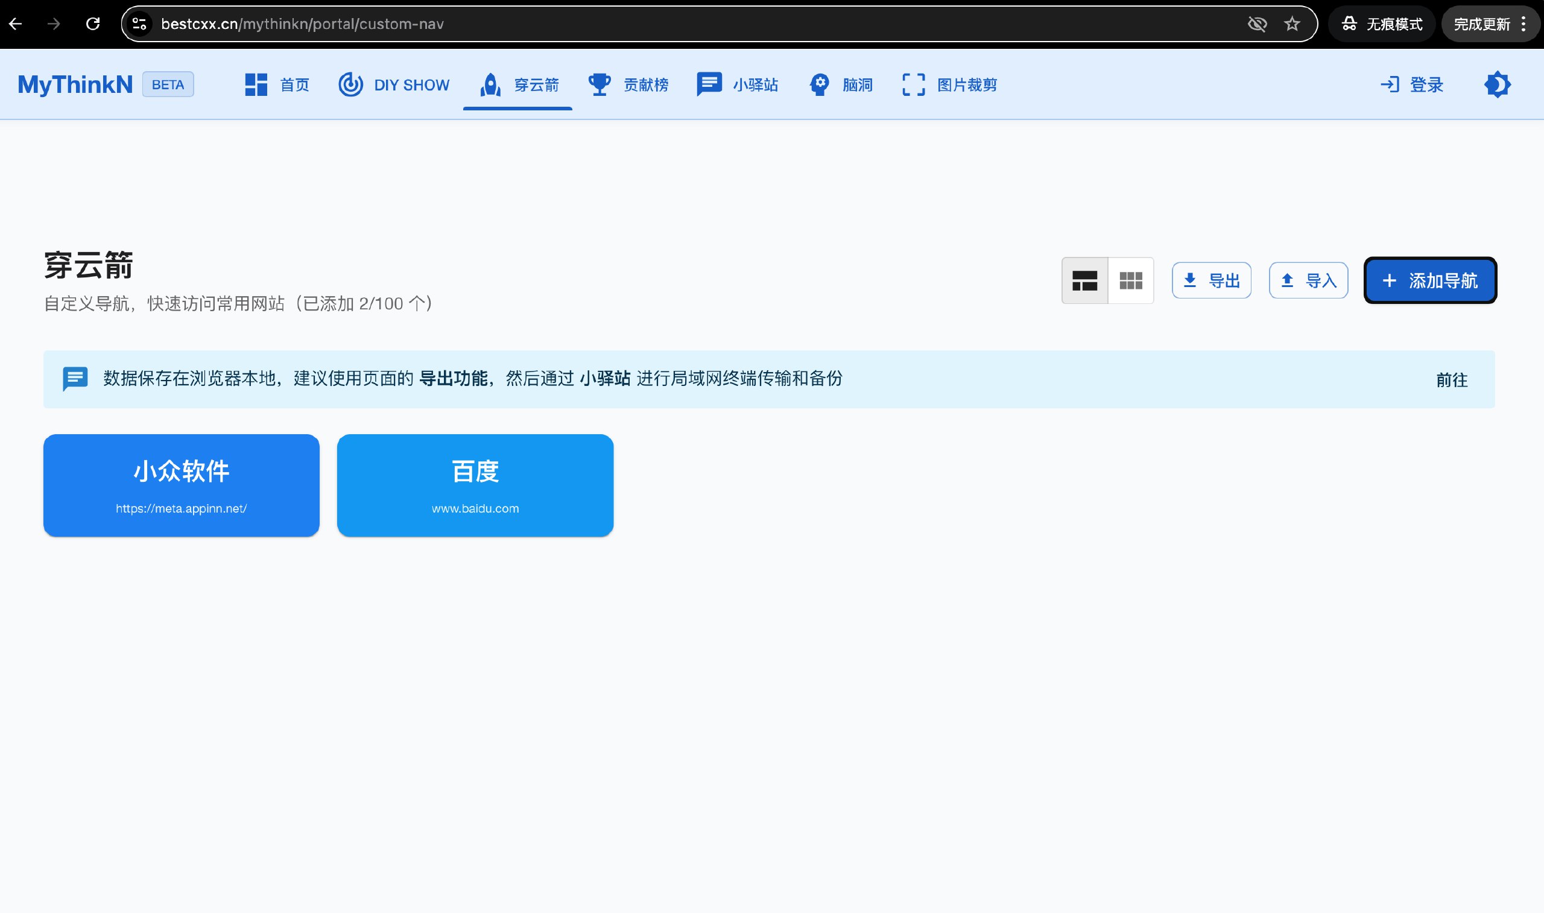The width and height of the screenshot is (1544, 913).
Task: Click the BETA badge
Action: [168, 84]
